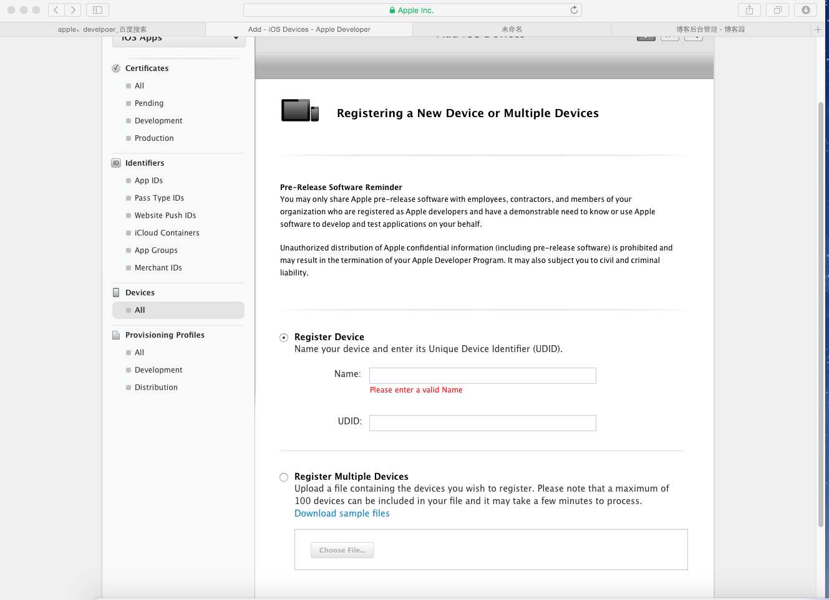829x600 pixels.
Task: Open iCloud Containers
Action: pos(167,233)
